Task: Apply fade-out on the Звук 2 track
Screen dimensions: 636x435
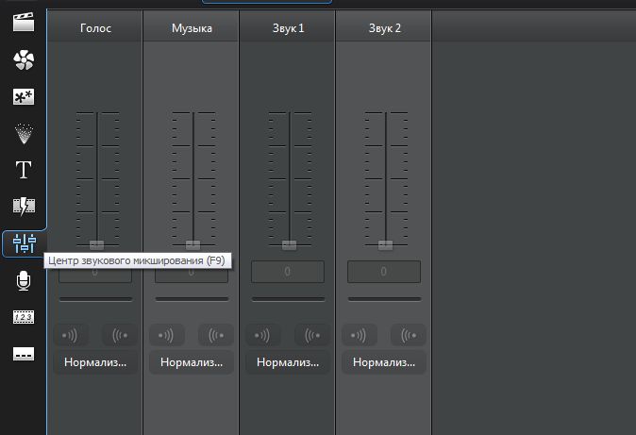Action: [409, 335]
